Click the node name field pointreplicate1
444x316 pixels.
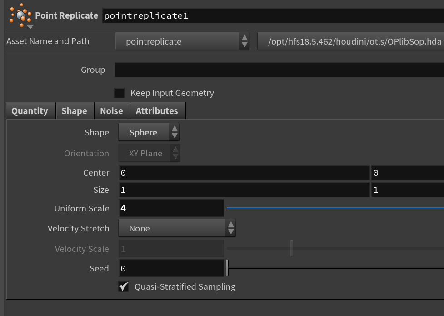pos(273,16)
